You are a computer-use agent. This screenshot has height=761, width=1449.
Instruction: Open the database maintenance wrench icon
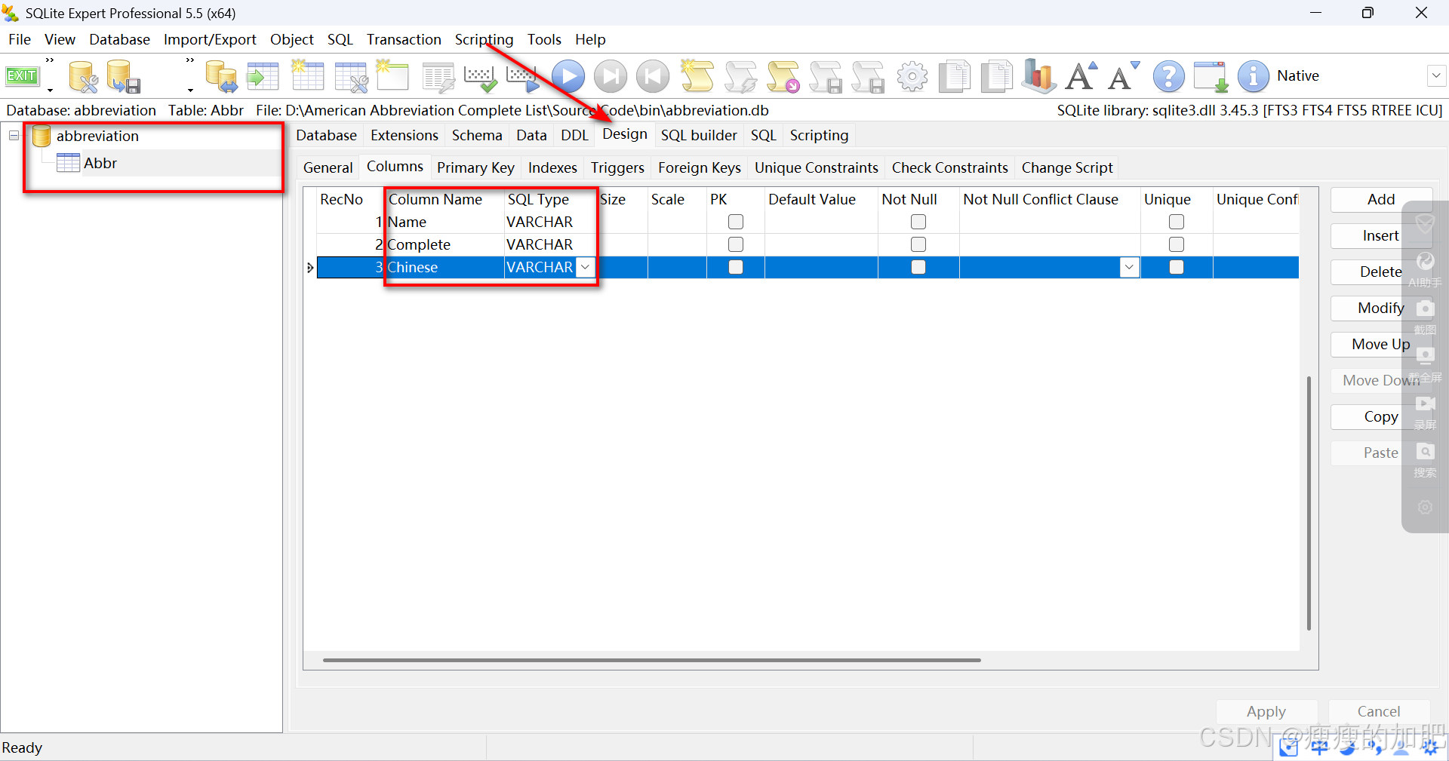pyautogui.click(x=83, y=76)
